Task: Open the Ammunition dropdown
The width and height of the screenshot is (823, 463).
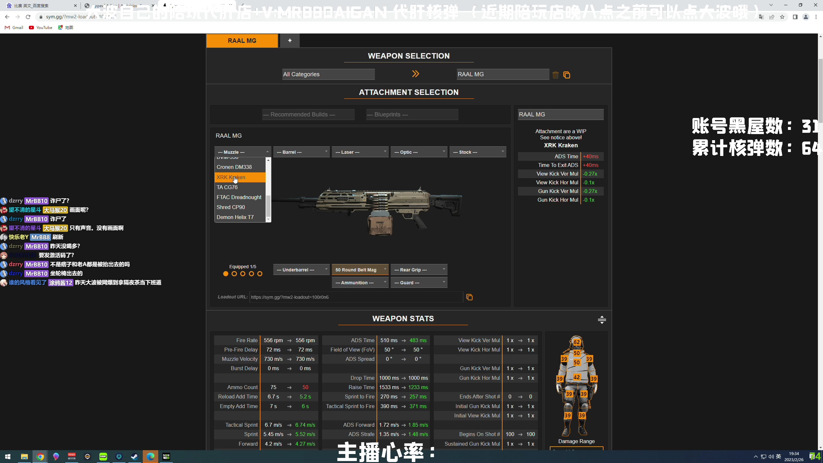Action: (360, 283)
